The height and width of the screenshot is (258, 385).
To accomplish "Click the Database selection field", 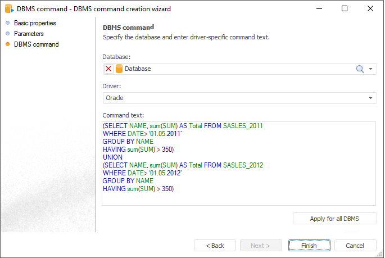I will (236, 69).
